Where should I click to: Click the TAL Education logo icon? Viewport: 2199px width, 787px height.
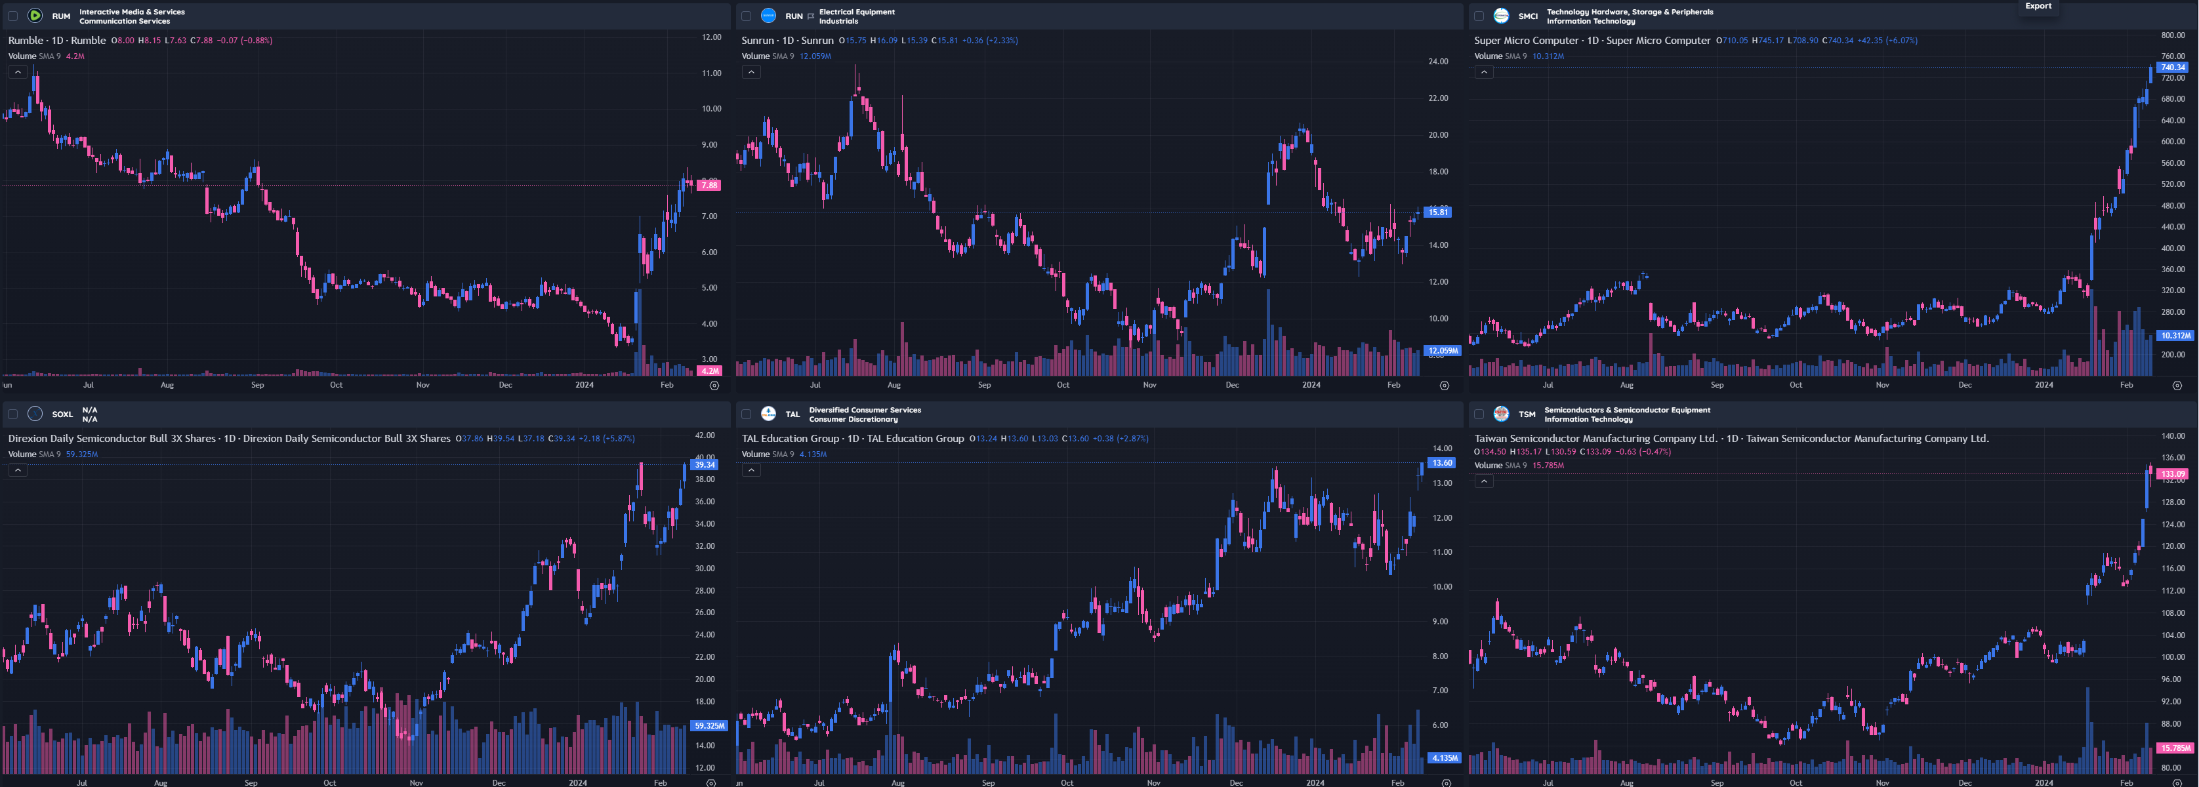pyautogui.click(x=768, y=414)
